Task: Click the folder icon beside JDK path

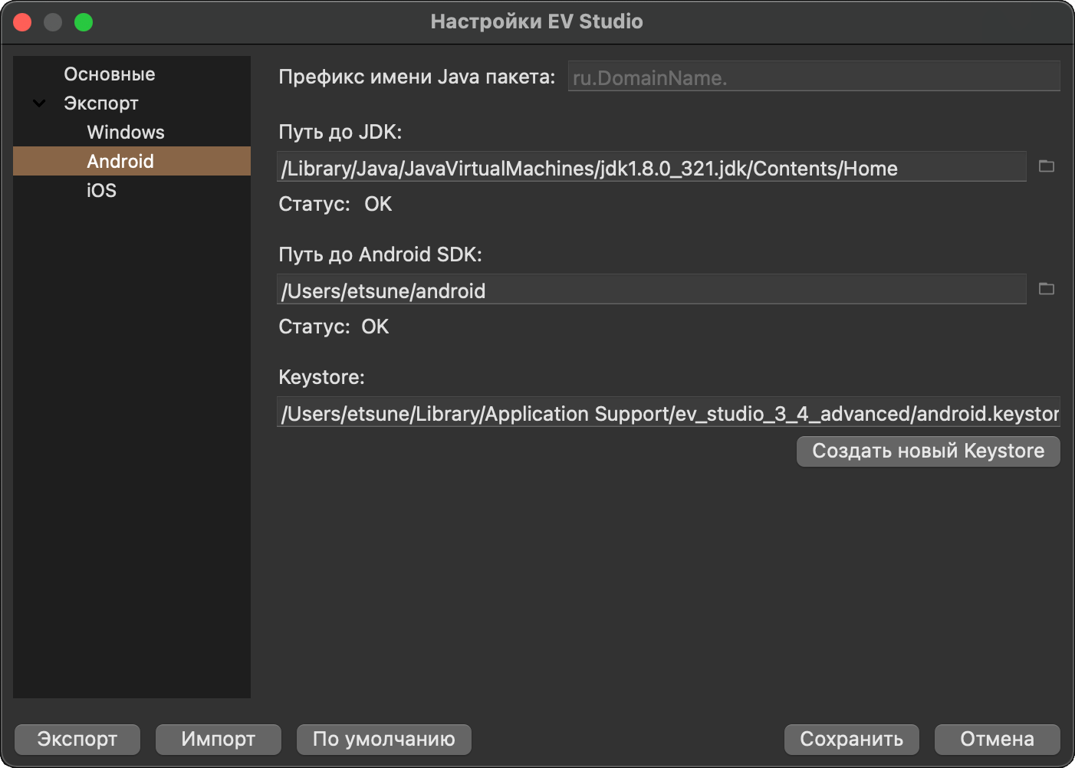Action: point(1046,166)
